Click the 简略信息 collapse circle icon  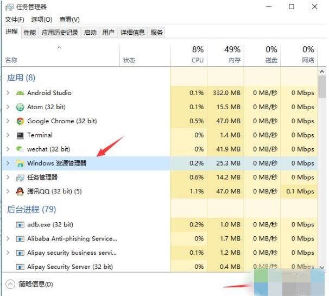point(10,284)
